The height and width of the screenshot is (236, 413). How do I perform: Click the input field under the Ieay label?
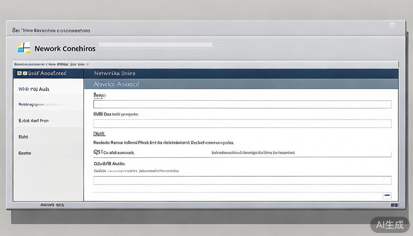click(242, 104)
